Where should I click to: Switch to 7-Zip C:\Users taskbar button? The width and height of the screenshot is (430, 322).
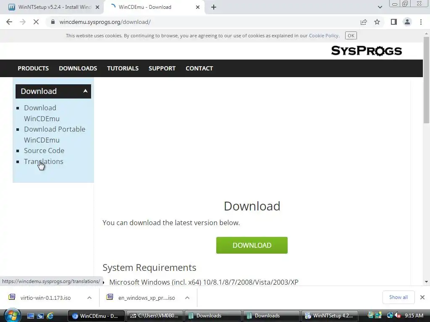point(155,316)
